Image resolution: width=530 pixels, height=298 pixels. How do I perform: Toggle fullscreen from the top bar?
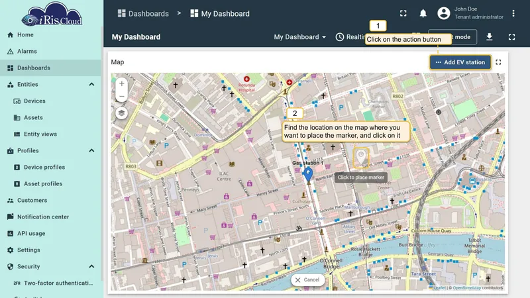(403, 13)
